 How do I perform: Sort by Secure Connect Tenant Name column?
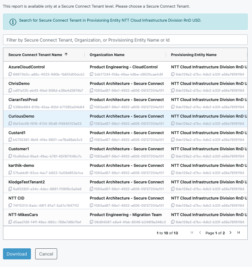tap(35, 55)
